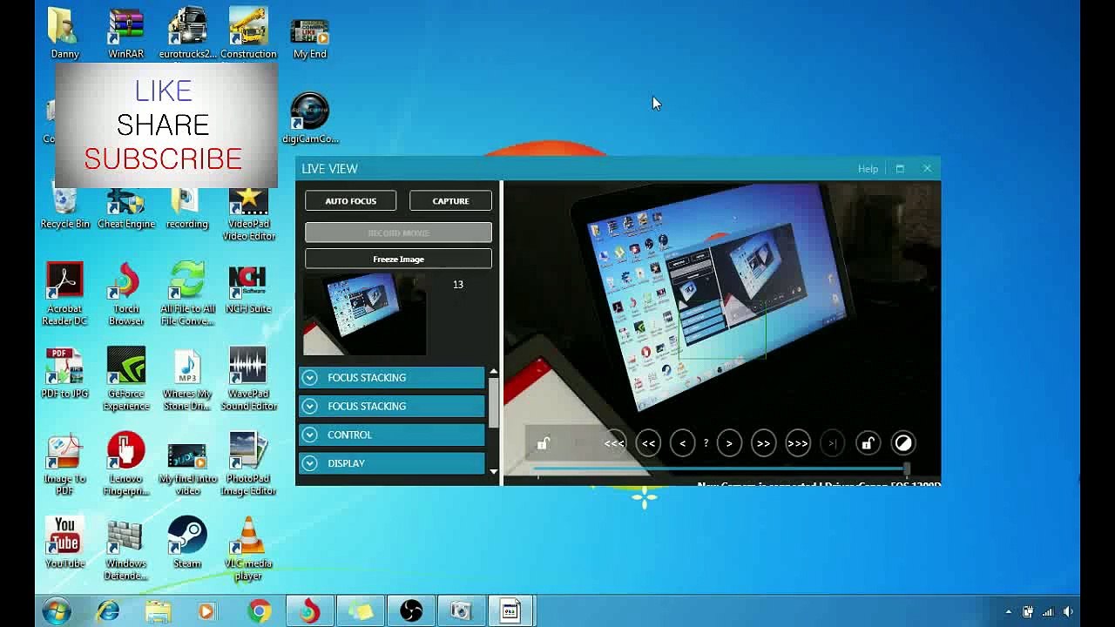Click the AUTO FOCUS button

350,201
